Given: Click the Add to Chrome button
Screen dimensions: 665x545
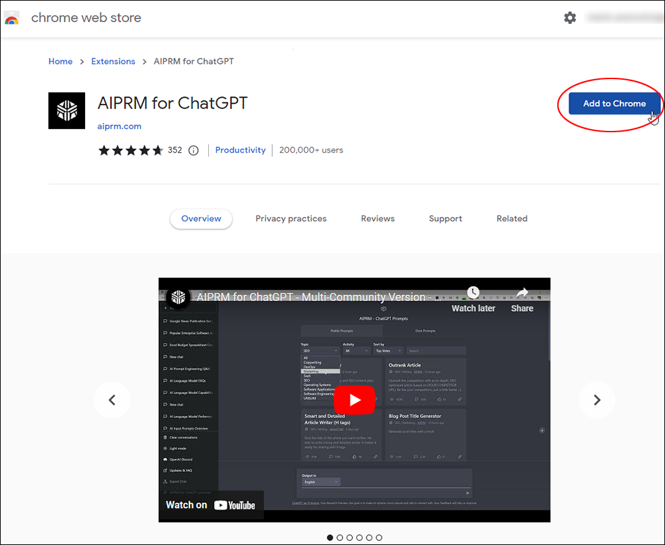Looking at the screenshot, I should [614, 104].
